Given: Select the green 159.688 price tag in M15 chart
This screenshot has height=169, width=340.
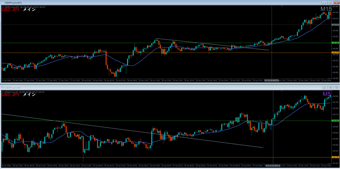Looking at the screenshot, I should pos(335,43).
